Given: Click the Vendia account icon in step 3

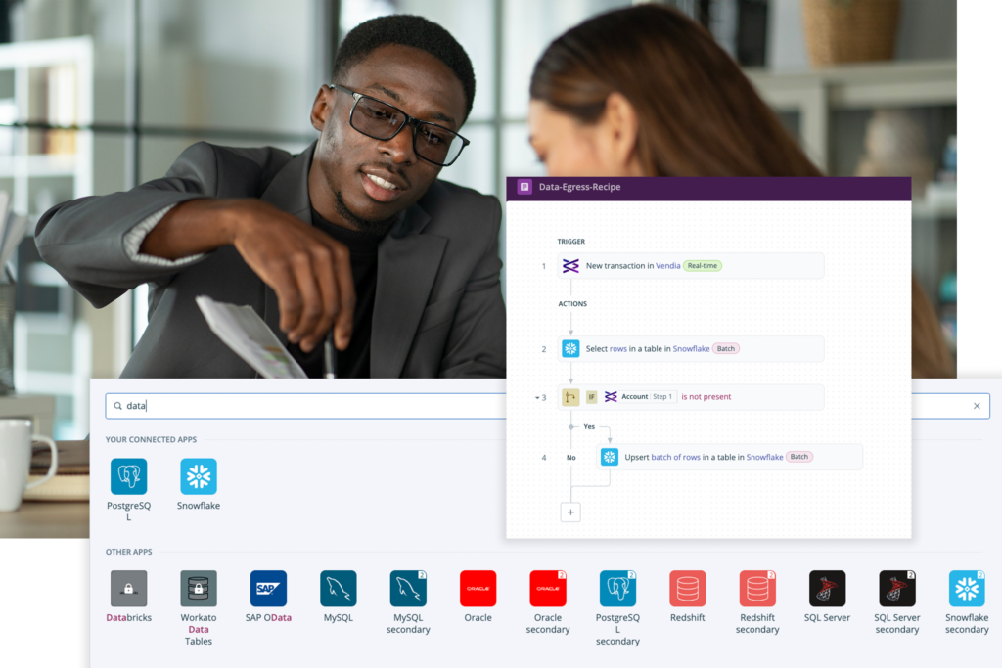Looking at the screenshot, I should (611, 396).
